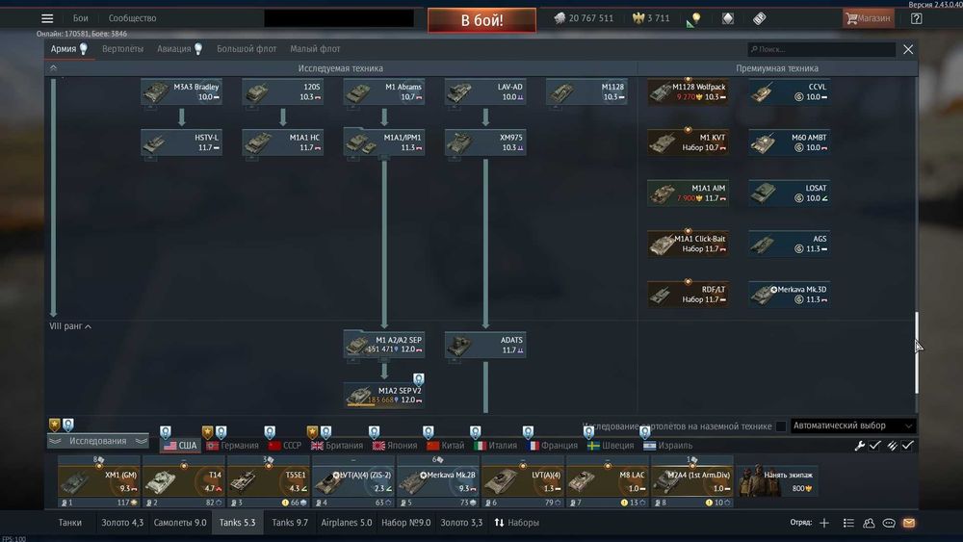Image resolution: width=963 pixels, height=542 pixels.
Task: Open the contacts list icon
Action: (869, 523)
